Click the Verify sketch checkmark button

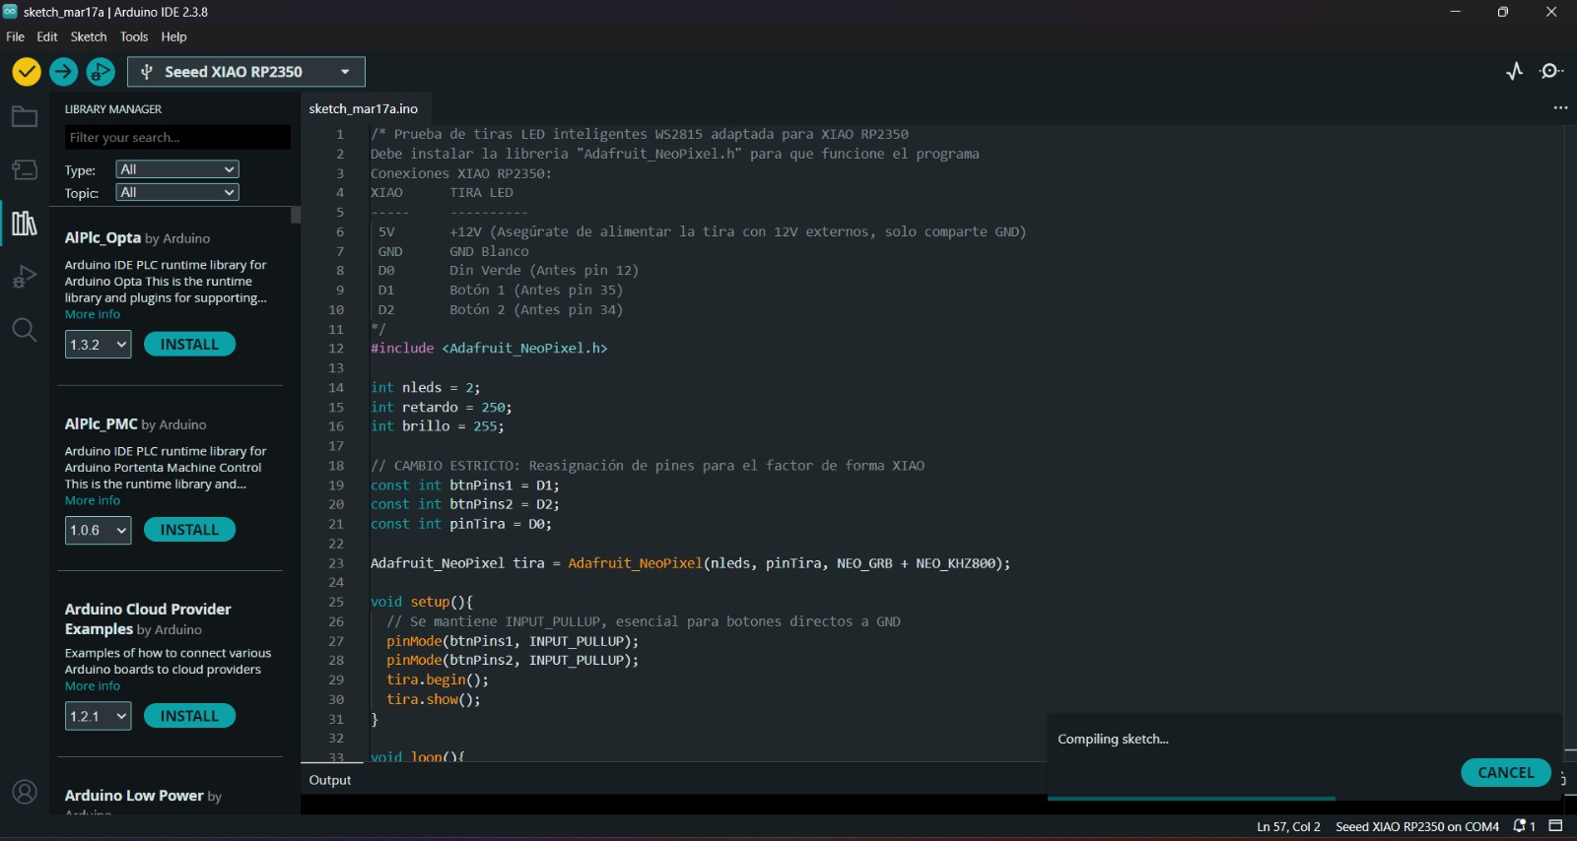(x=27, y=72)
